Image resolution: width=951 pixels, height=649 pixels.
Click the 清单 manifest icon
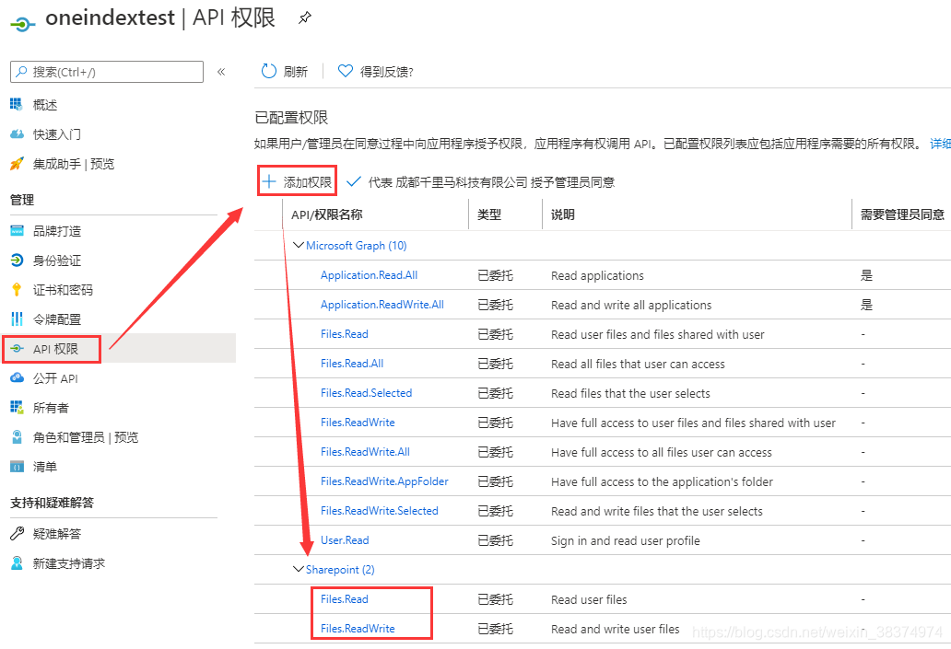tap(17, 467)
